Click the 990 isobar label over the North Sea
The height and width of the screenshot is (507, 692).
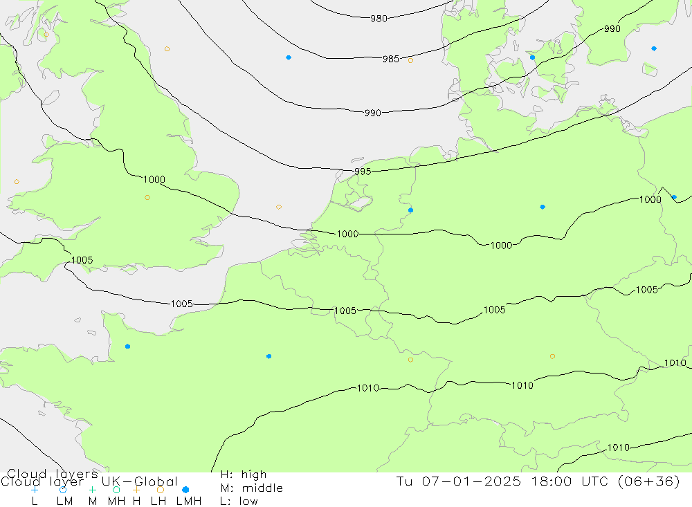click(x=373, y=113)
